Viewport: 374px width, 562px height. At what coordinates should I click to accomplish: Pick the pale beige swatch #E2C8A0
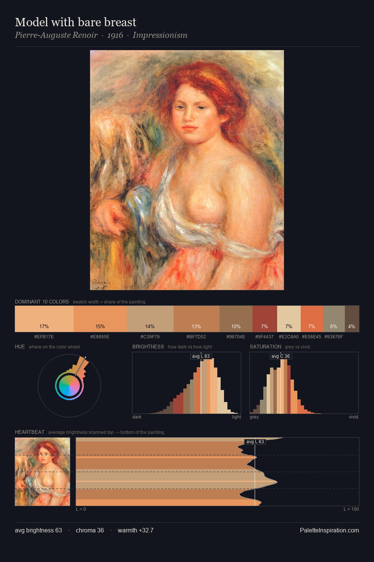[289, 319]
